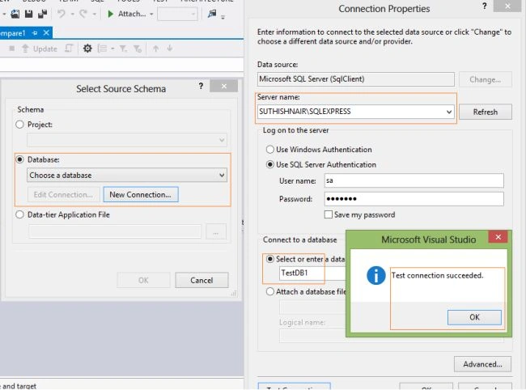Click the Open File toolbar icon
526x390 pixels.
tap(15, 14)
